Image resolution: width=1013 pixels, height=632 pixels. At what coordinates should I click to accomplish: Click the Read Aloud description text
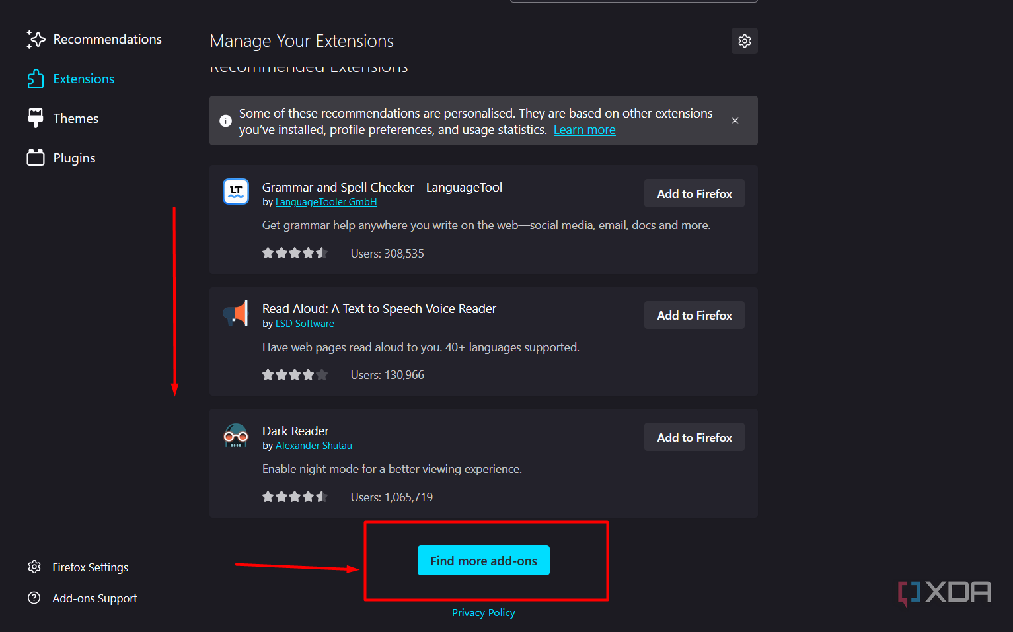[421, 347]
